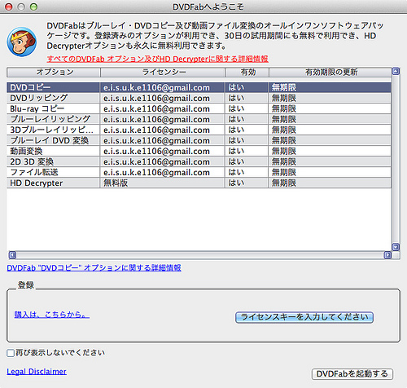Select the 2D 3D 変換 row
Screen dimensions: 407x388
pyautogui.click(x=199, y=161)
